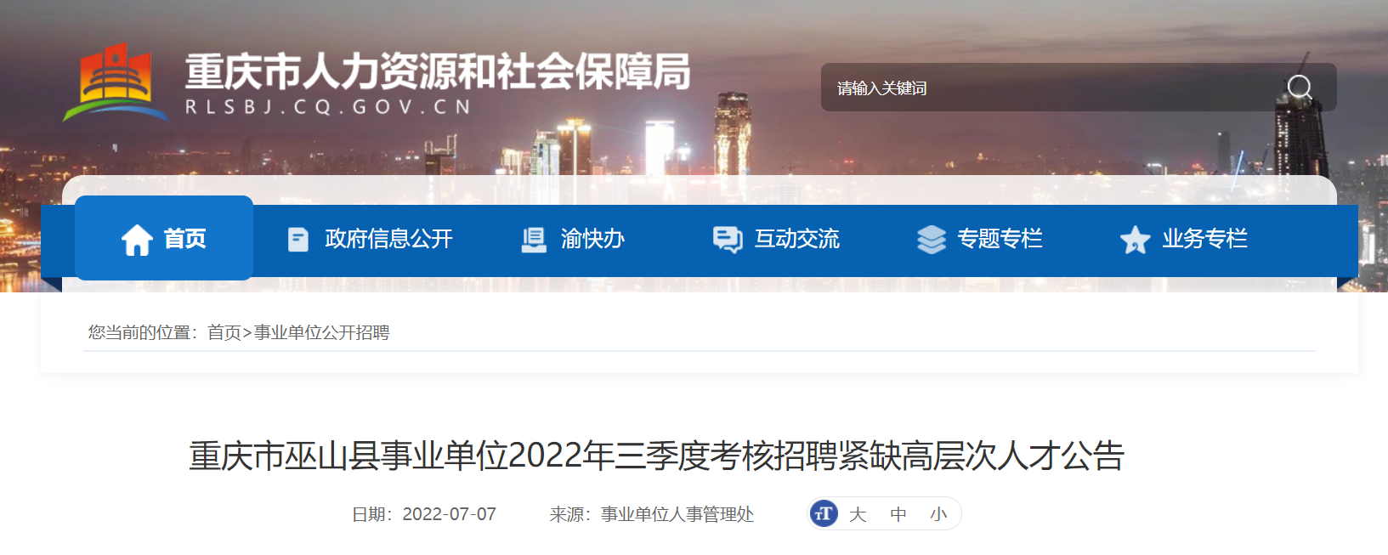Image resolution: width=1388 pixels, height=555 pixels.
Task: Click the layers icon beside 专题专栏
Action: (x=932, y=240)
